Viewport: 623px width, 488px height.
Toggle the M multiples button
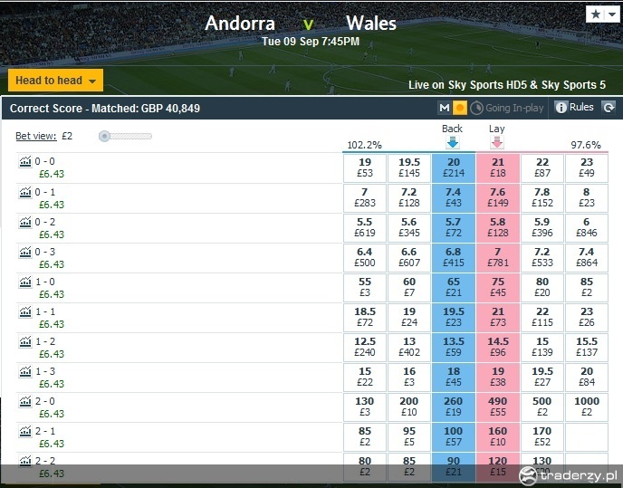click(445, 108)
